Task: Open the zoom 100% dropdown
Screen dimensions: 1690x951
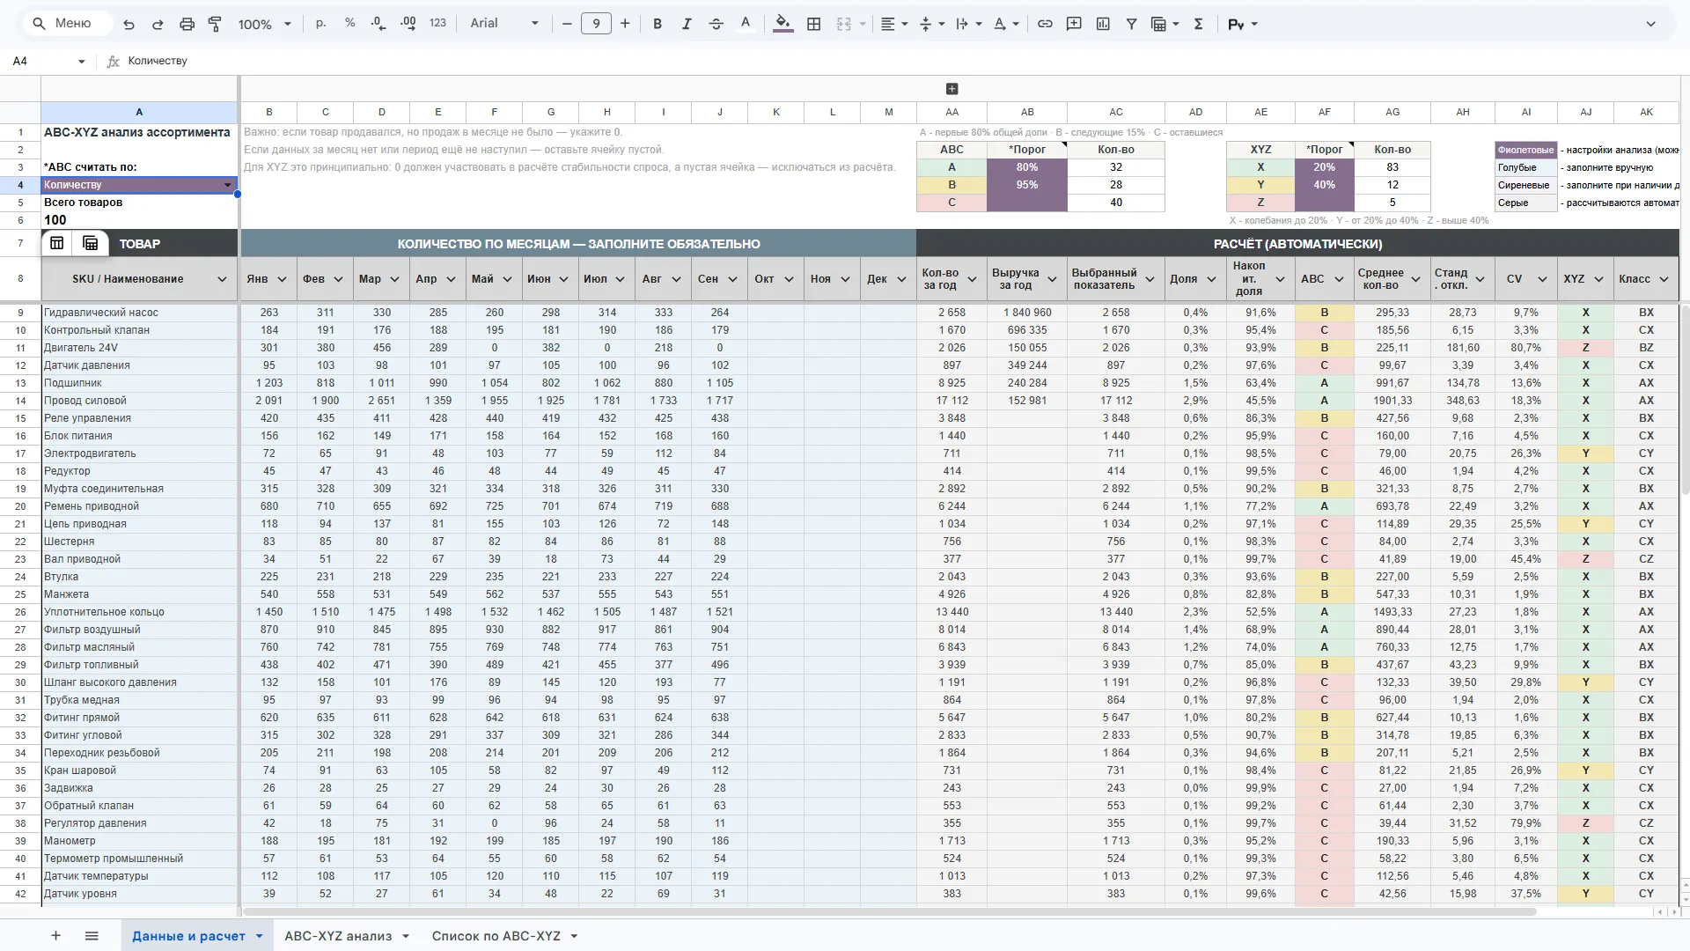Action: coord(264,24)
